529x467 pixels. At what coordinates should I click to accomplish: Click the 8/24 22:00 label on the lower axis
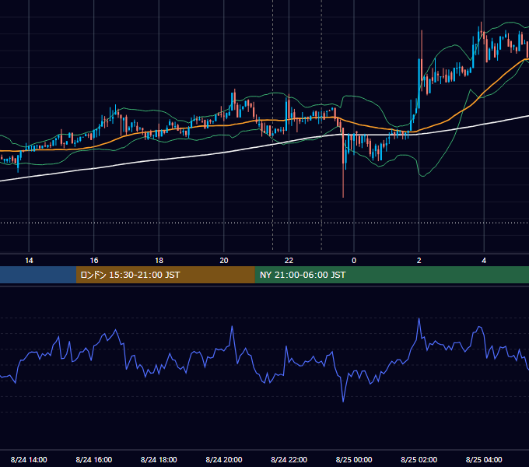point(289,459)
